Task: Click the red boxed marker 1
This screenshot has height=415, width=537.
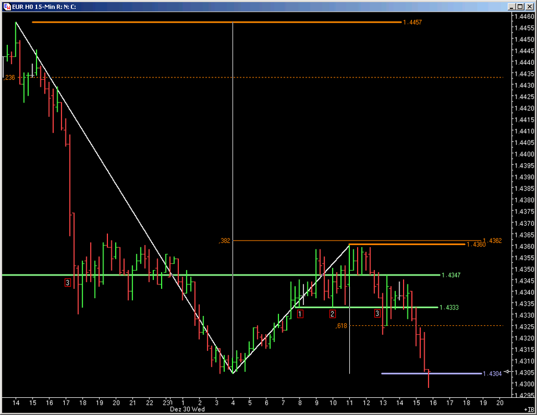Action: 300,314
